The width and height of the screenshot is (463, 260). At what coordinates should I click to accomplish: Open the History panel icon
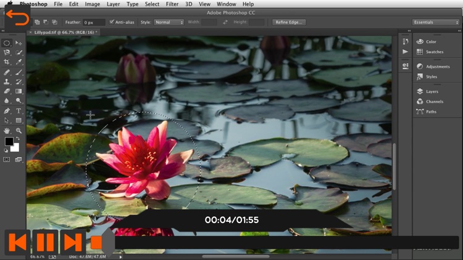click(x=405, y=41)
